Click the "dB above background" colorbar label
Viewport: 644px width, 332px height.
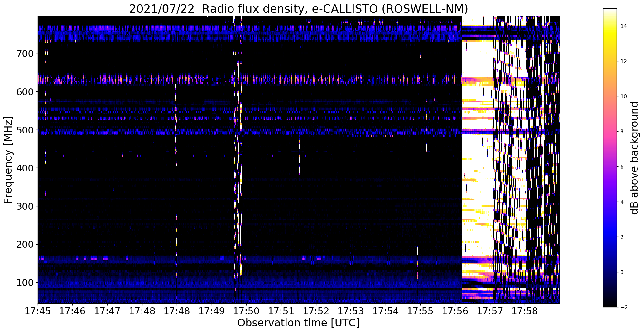(635, 158)
